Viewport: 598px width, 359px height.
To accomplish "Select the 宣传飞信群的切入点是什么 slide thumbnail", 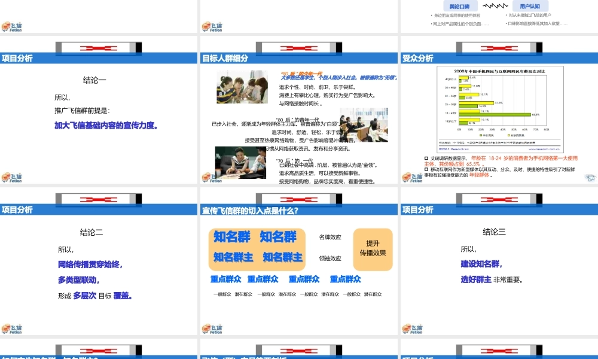I will 298,261.
